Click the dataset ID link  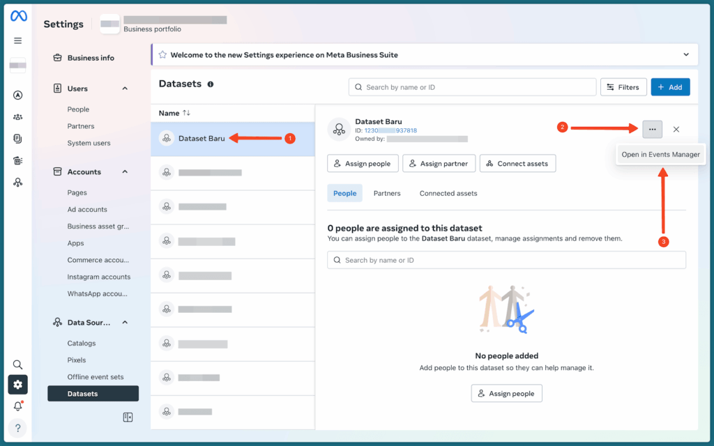point(390,130)
